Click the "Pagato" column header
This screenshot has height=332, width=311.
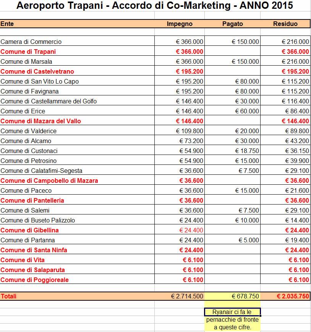232,24
